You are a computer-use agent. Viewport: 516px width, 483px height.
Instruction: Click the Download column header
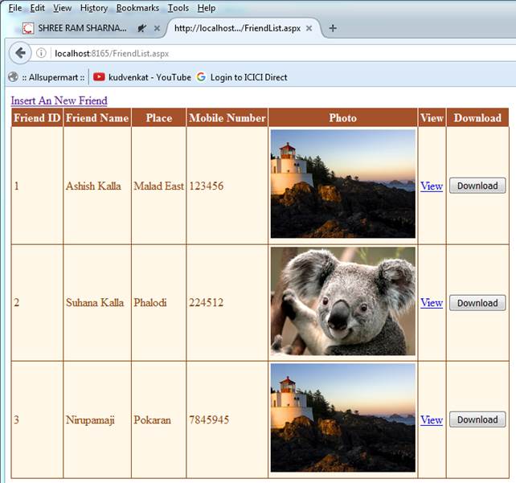tap(477, 118)
